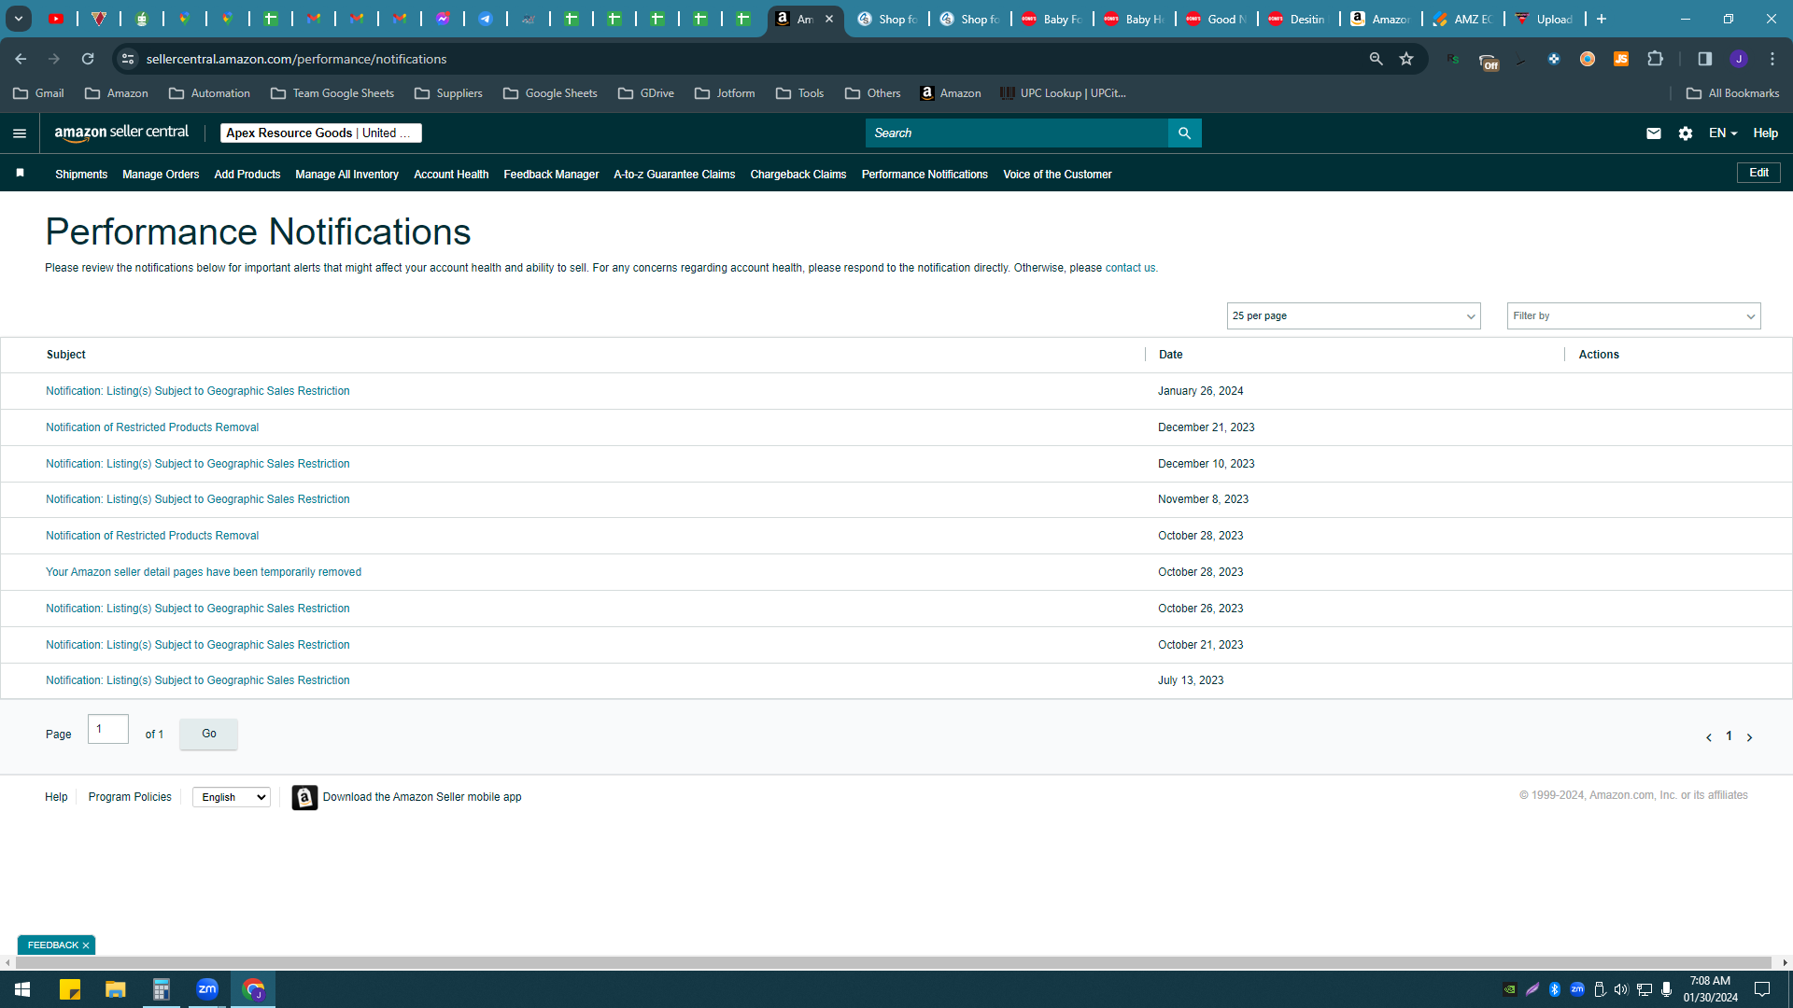This screenshot has height=1008, width=1793.
Task: Expand the 25 per page dropdown
Action: 1353,316
